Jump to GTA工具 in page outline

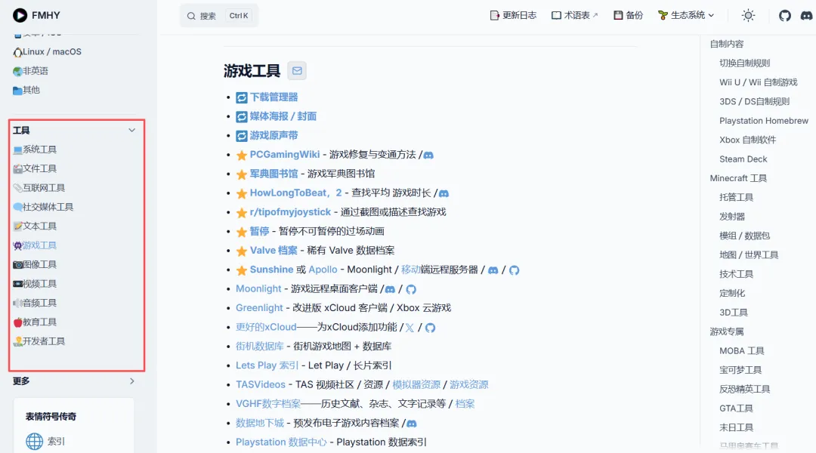point(736,408)
